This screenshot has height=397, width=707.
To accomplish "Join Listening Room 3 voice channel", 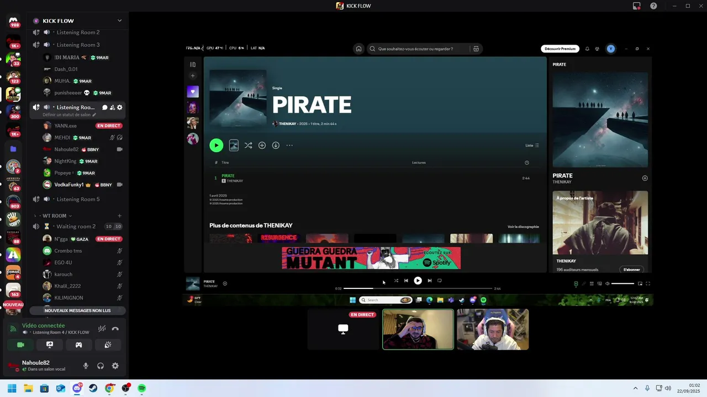I will (77, 45).
